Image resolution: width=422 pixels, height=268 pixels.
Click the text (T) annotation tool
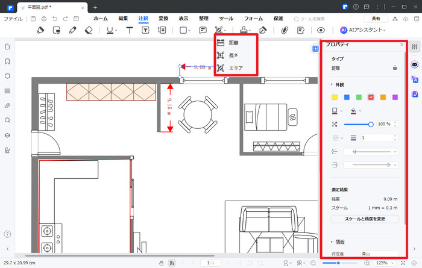[x=130, y=30]
